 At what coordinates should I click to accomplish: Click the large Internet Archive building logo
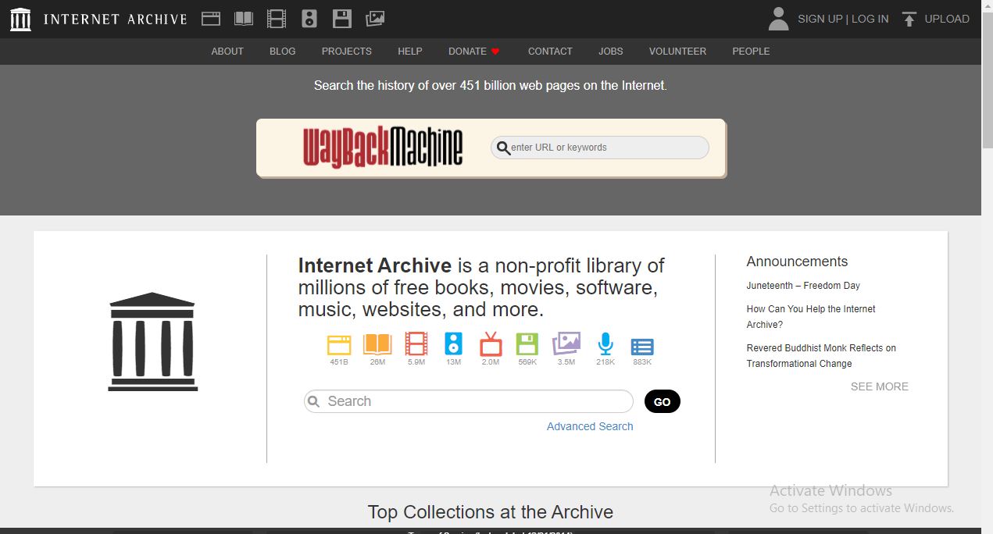click(152, 341)
